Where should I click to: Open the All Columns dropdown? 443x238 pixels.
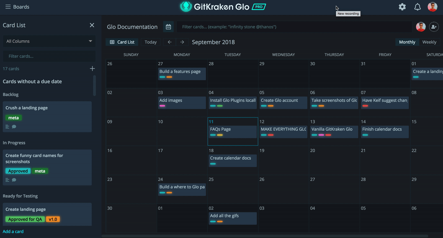point(49,41)
